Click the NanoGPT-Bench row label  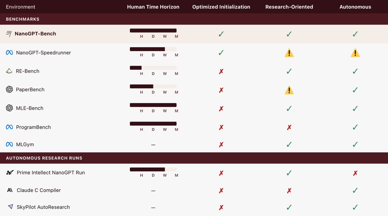35,34
